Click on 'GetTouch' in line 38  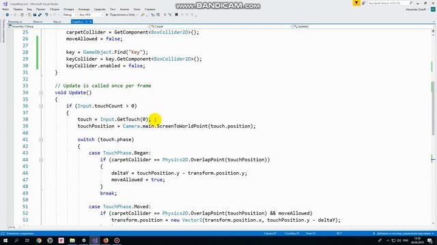(x=128, y=120)
